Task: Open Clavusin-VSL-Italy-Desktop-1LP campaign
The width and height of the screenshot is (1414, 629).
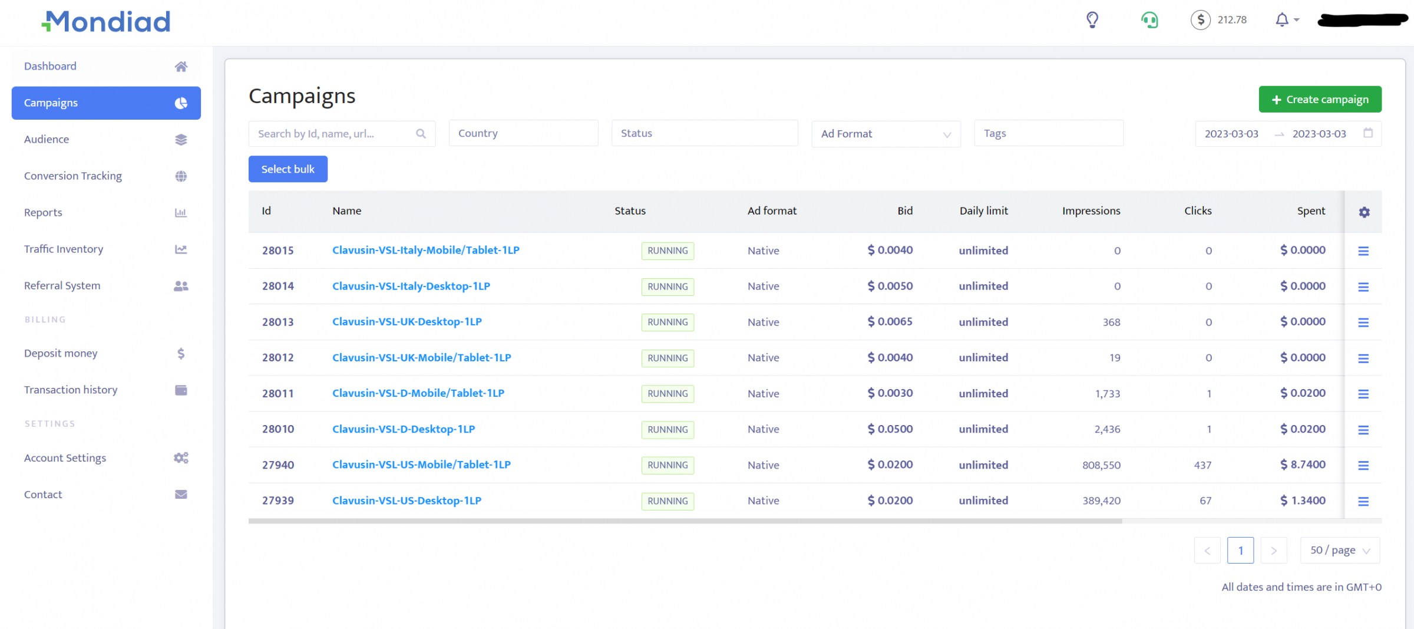Action: click(x=411, y=286)
